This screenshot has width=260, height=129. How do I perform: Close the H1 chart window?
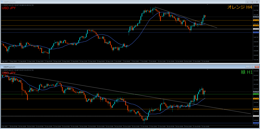[x=256, y=67]
